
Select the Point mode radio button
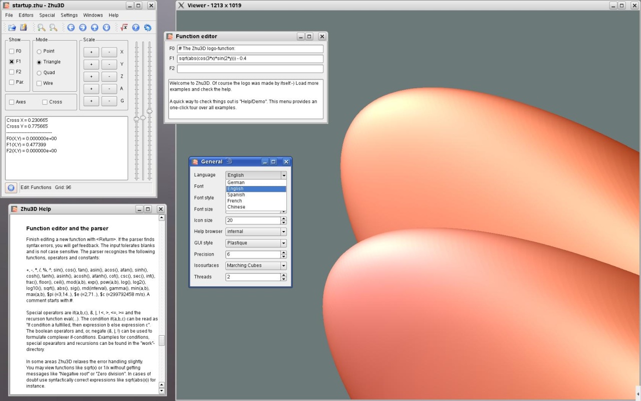(39, 52)
